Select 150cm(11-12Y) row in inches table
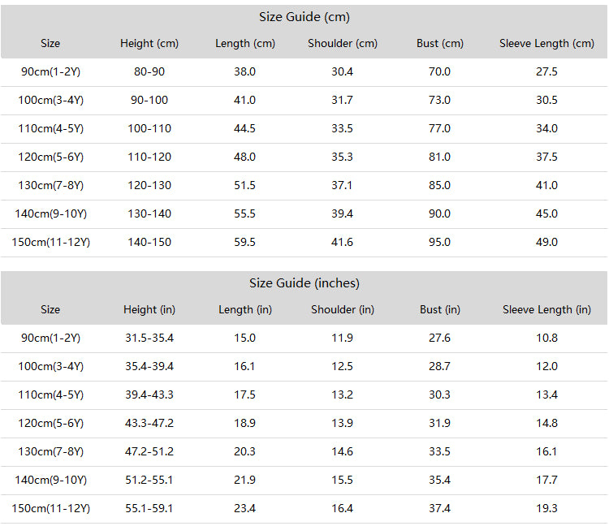The width and height of the screenshot is (609, 526). pos(304,509)
